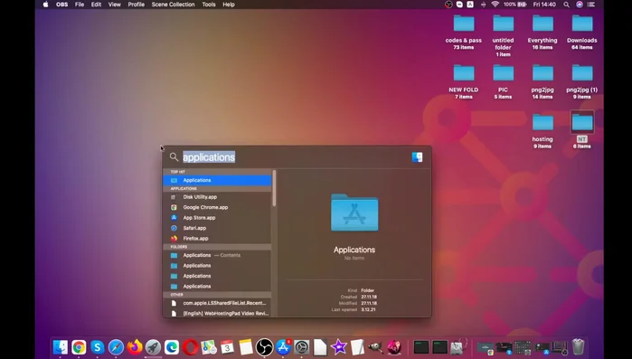Select the Applications top hit result
The height and width of the screenshot is (359, 632).
click(217, 180)
